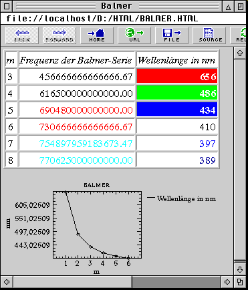248x290 pixels.
Task: Click the 'Frequenz der Balmer-Serie' header
Action: (76, 60)
